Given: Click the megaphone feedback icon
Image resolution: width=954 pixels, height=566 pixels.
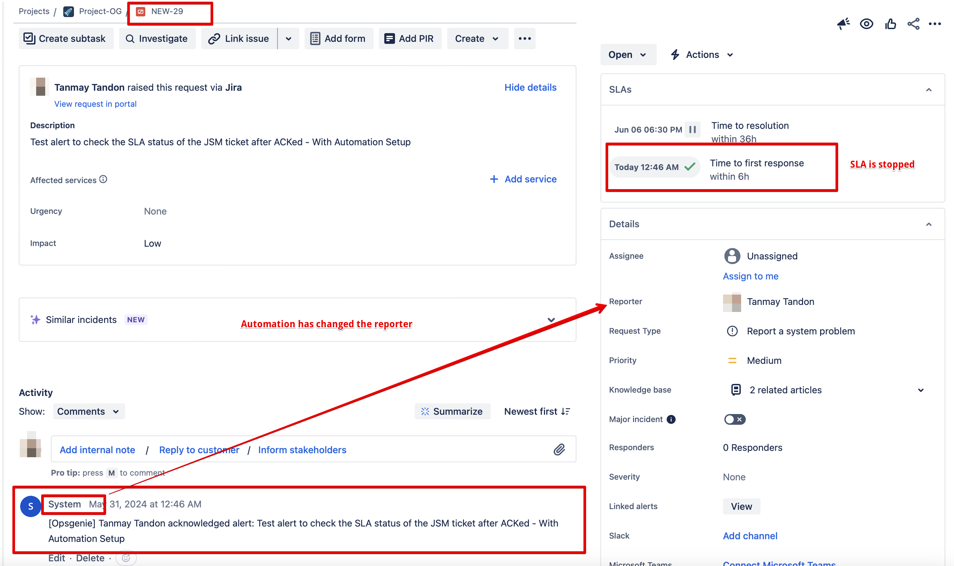Looking at the screenshot, I should 844,24.
